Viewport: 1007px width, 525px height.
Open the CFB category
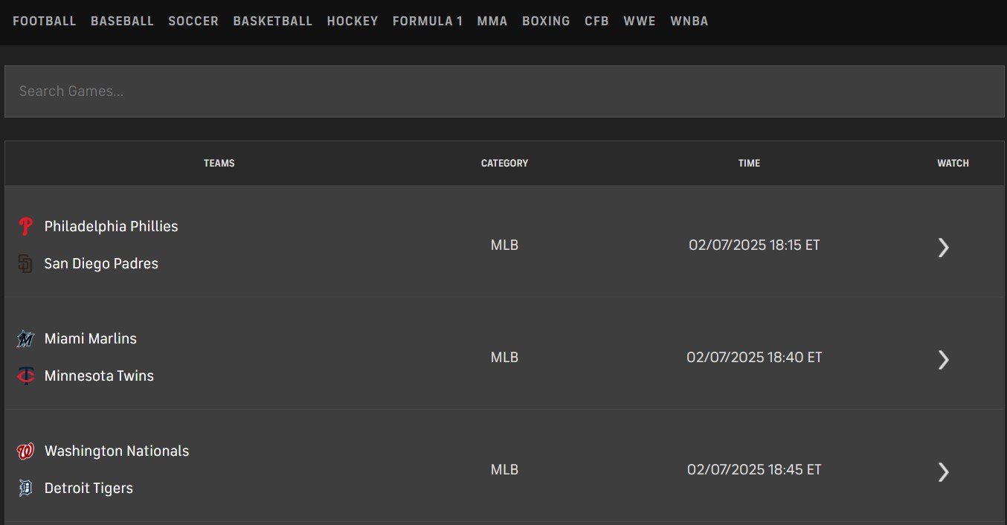tap(596, 21)
